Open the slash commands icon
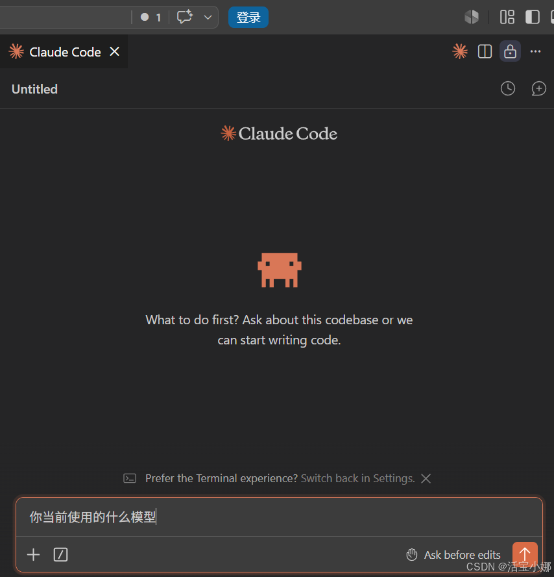This screenshot has width=554, height=577. click(60, 554)
